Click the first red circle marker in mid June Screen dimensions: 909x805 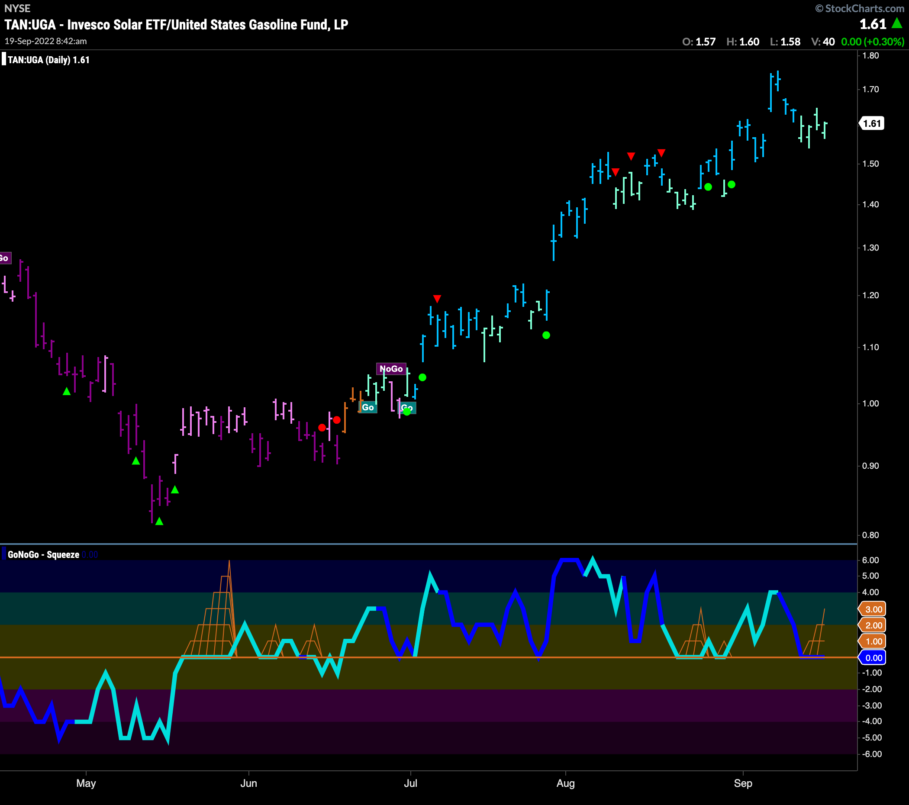pos(322,428)
